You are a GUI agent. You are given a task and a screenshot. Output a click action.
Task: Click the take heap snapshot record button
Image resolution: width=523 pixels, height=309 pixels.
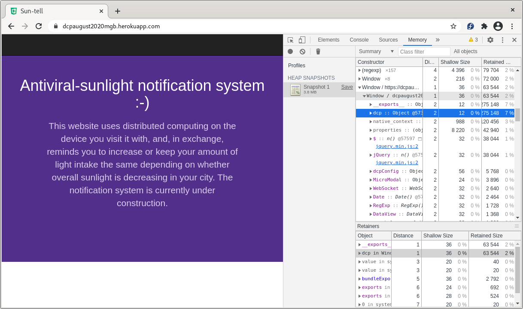point(290,51)
